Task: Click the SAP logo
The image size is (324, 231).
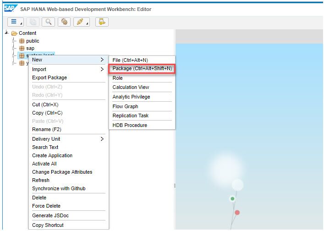Action: click(x=11, y=8)
